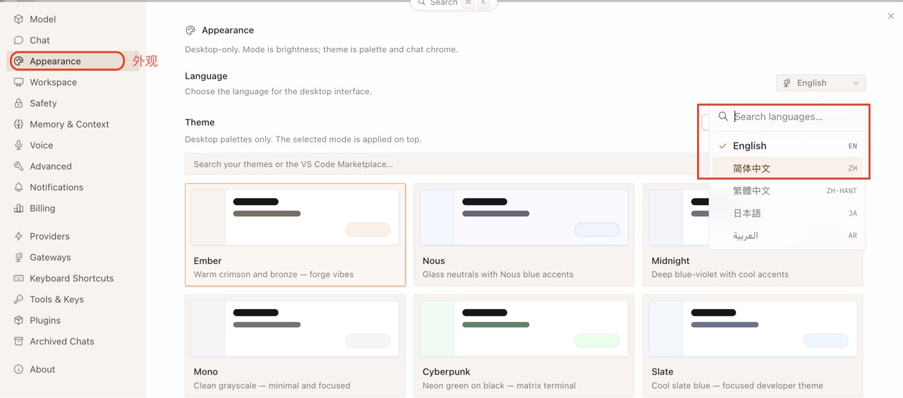Click the Chat bubble icon in sidebar
Viewport: 903px width, 398px height.
[18, 40]
